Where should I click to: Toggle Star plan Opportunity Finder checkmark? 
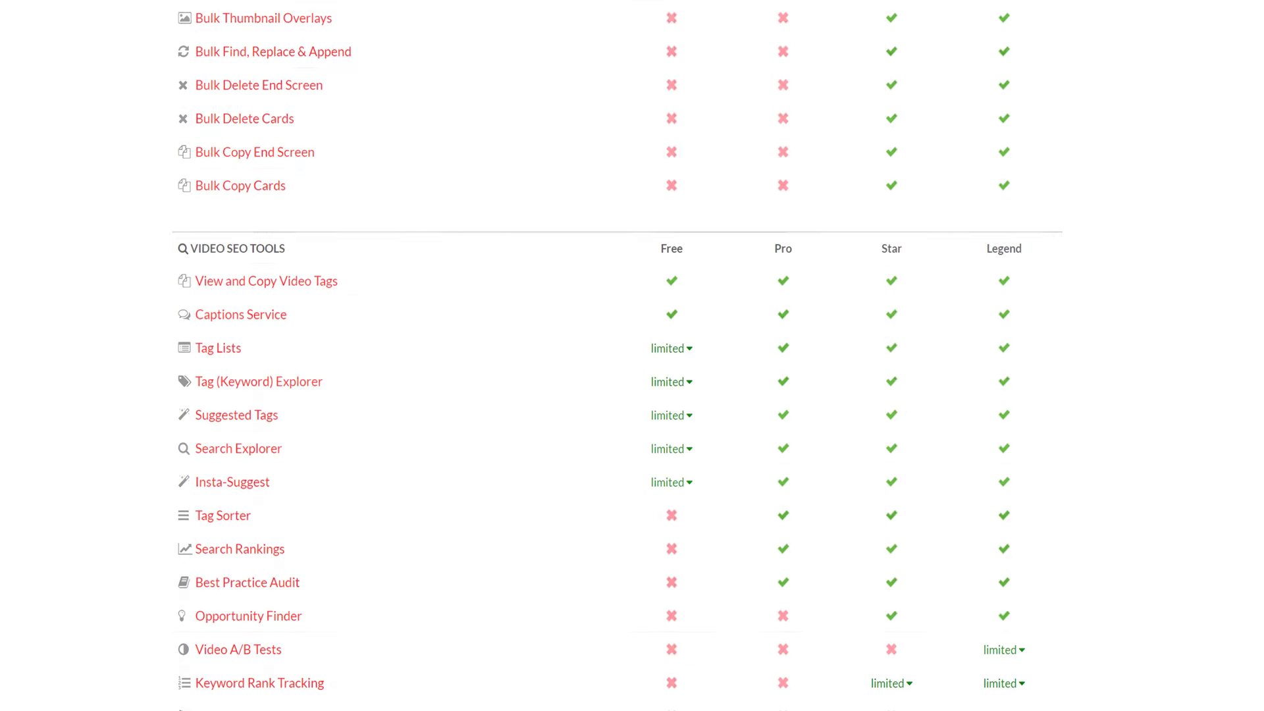coord(891,616)
